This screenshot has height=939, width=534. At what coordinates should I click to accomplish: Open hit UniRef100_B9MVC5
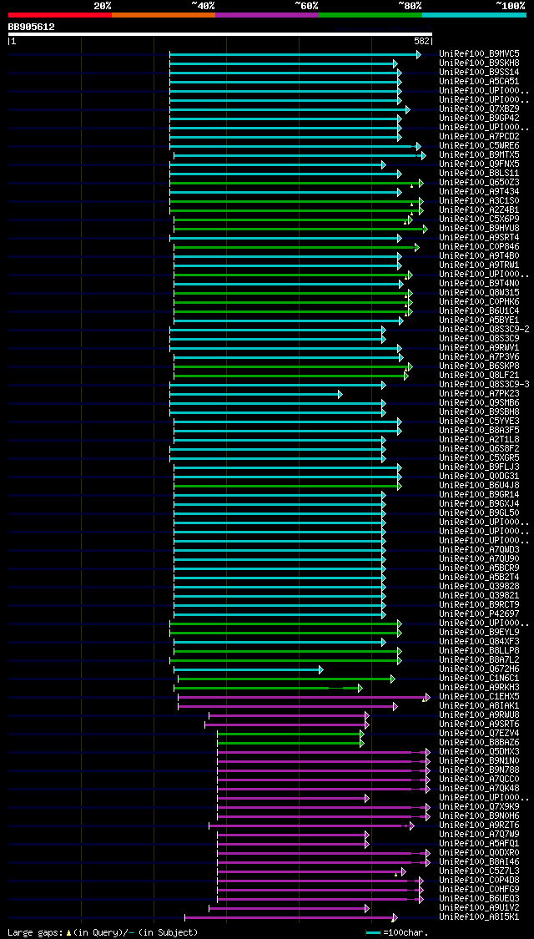click(x=479, y=54)
